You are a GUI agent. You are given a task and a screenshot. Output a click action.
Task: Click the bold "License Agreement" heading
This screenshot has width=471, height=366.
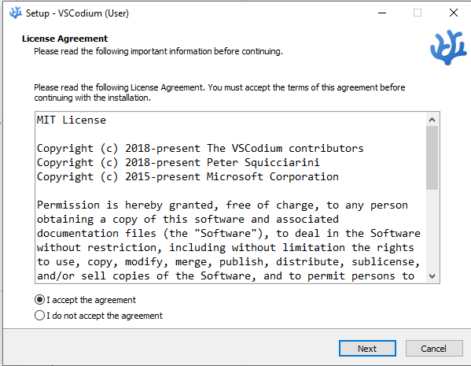point(65,39)
